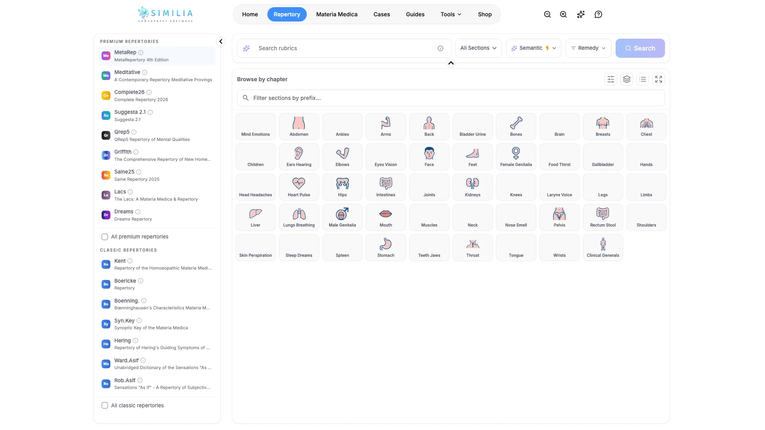Expand the Tools menu dropdown
Viewport: 765px width, 430px height.
pyautogui.click(x=451, y=14)
